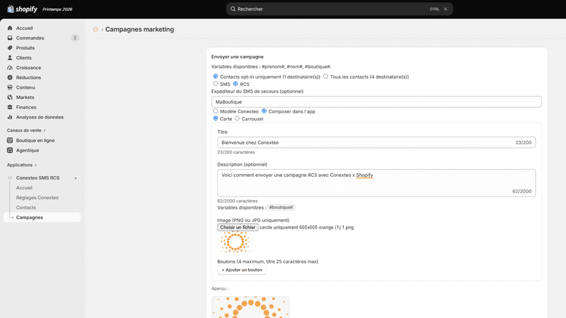This screenshot has height=318, width=566.
Task: Open Analyses de données chart icon
Action: 10,117
